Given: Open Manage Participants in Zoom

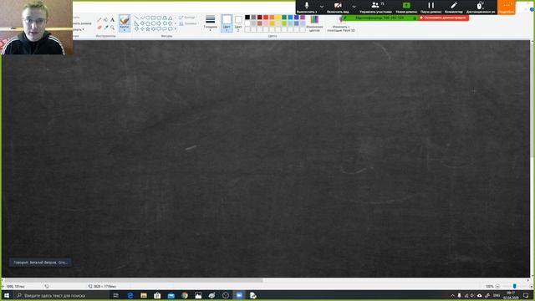Looking at the screenshot, I should tap(375, 7).
